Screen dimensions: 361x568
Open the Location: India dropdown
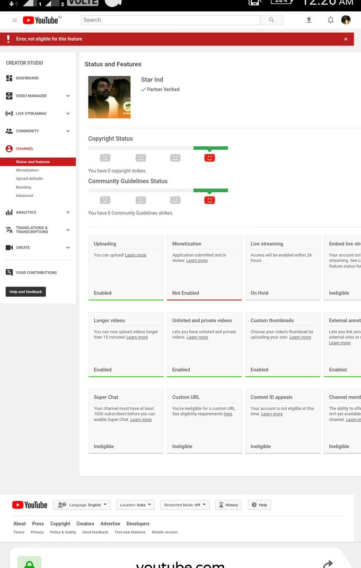pos(135,505)
